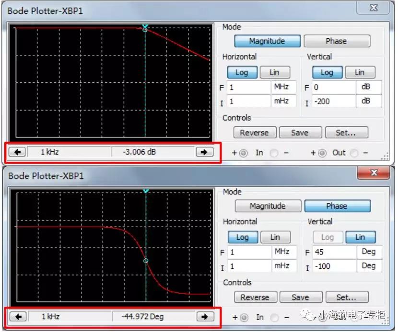Select Out + radio button in phase window

[323, 317]
